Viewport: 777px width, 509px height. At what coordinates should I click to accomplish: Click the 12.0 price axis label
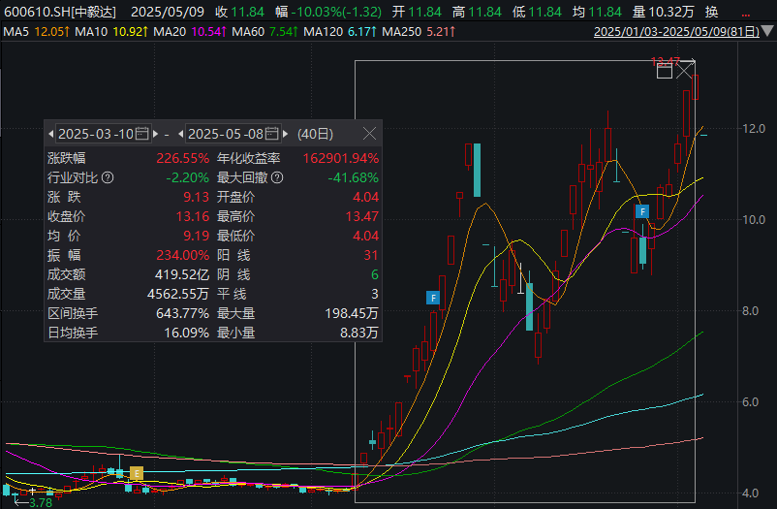(x=754, y=129)
